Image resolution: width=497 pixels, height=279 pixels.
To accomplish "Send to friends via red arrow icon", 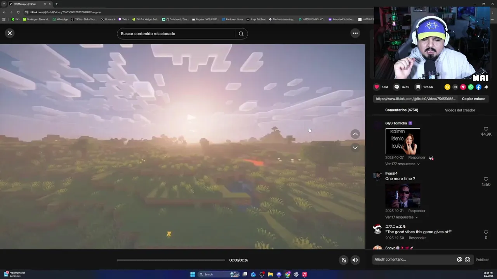I will point(463,87).
